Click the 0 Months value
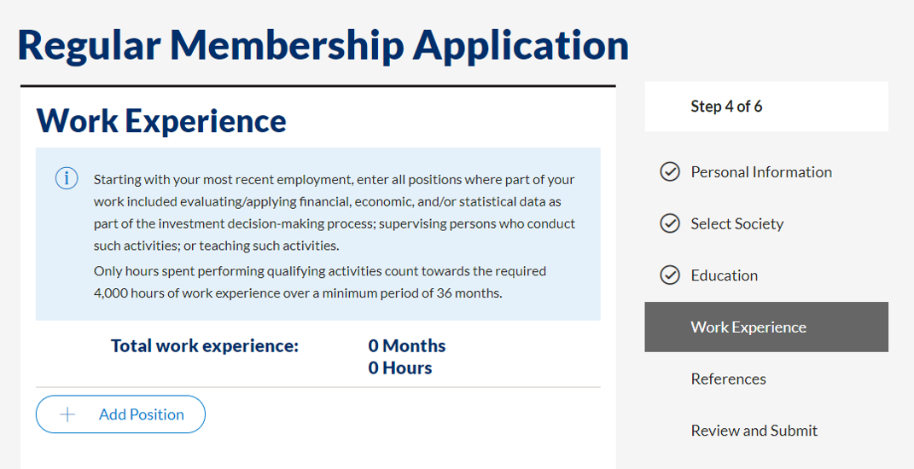 pyautogui.click(x=407, y=345)
